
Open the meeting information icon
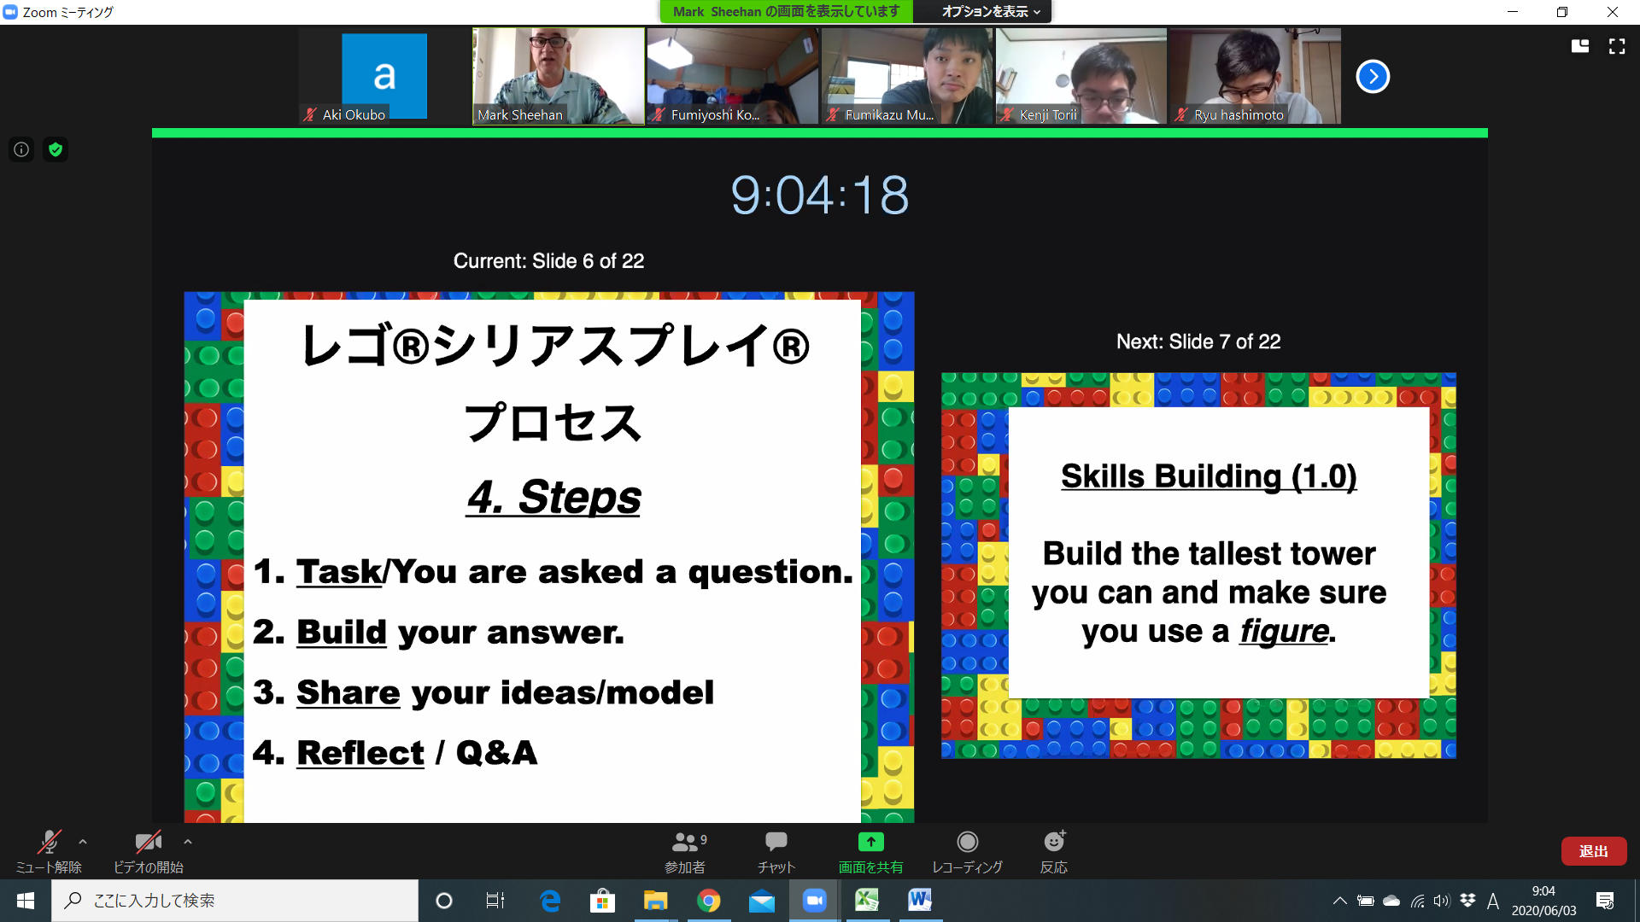pyautogui.click(x=21, y=149)
